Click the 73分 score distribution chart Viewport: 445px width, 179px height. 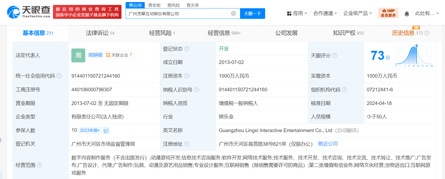(x=414, y=55)
